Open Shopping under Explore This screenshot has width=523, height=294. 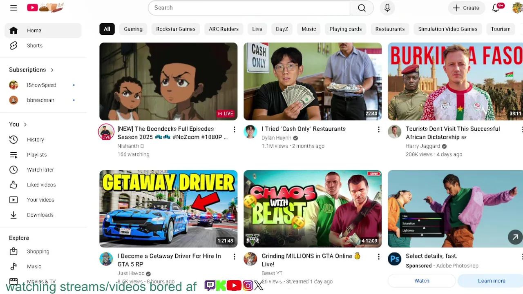tap(43, 252)
